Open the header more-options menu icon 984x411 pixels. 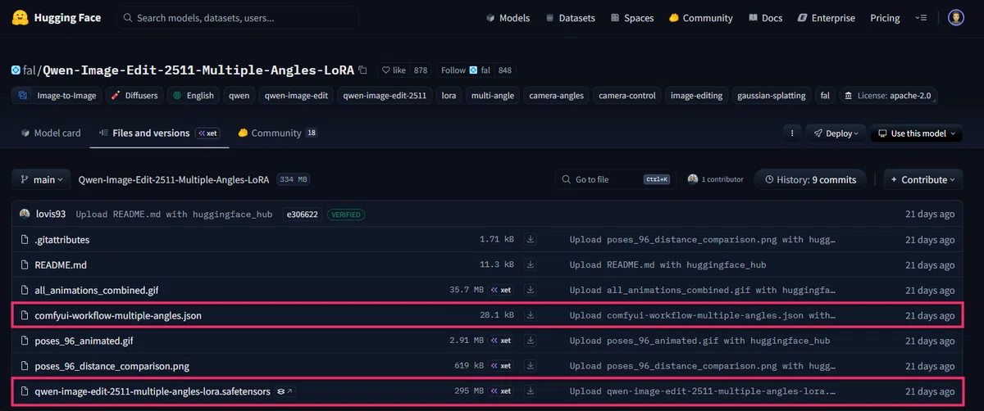pos(922,18)
